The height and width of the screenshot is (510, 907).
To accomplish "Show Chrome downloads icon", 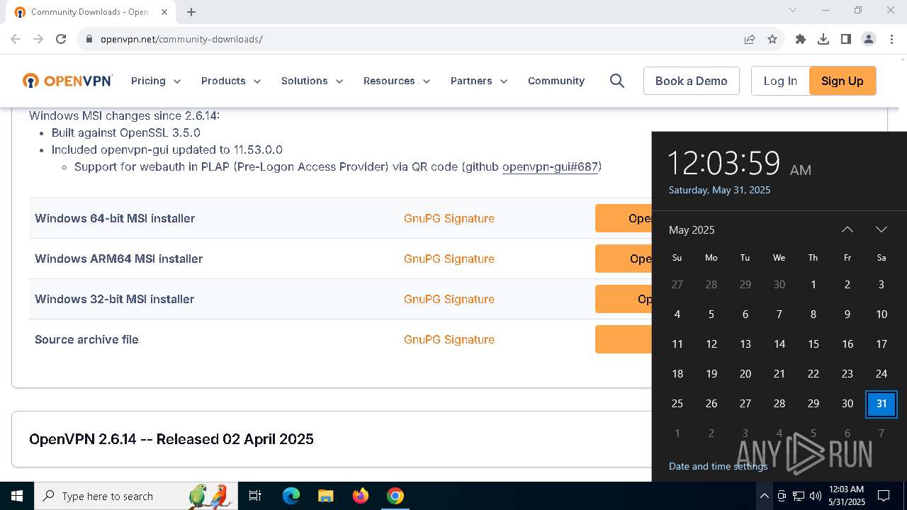I will (823, 39).
